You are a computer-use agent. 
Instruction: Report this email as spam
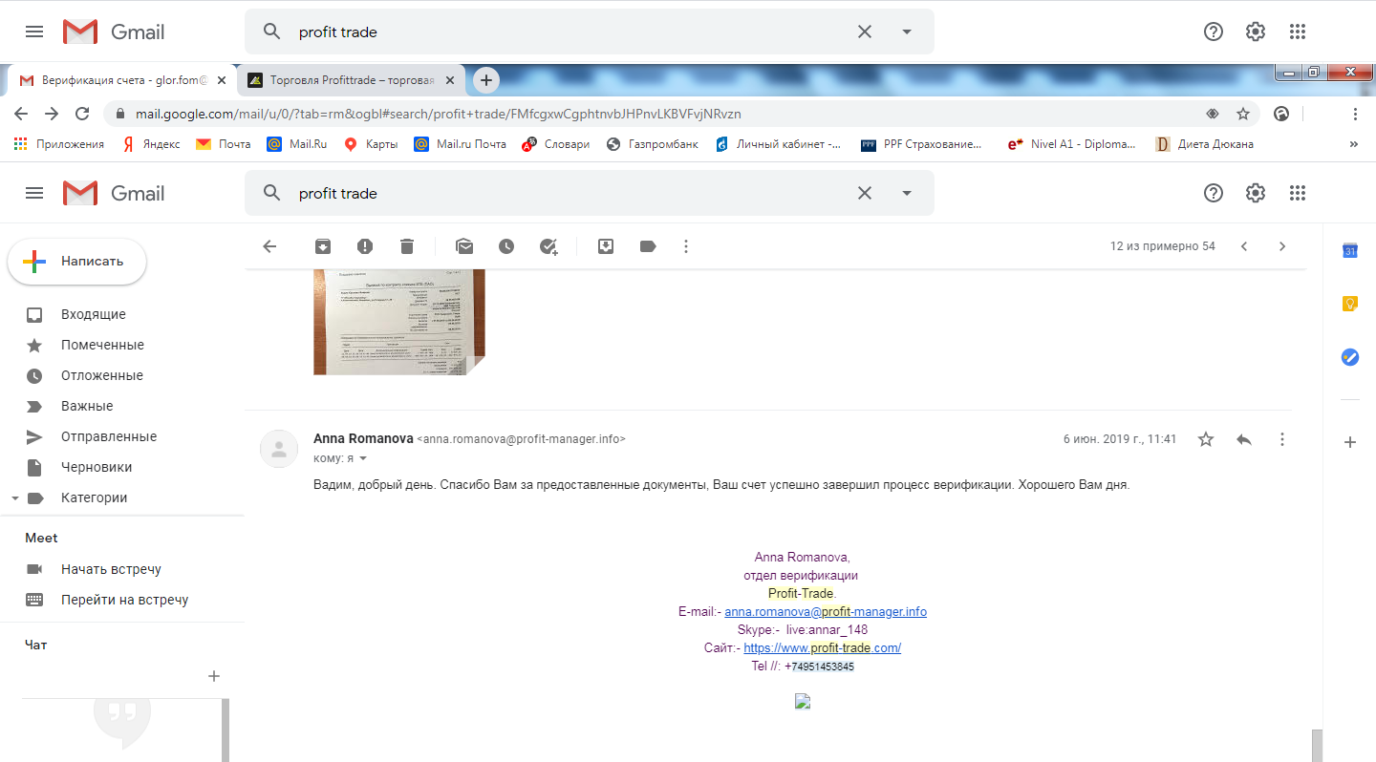point(365,246)
